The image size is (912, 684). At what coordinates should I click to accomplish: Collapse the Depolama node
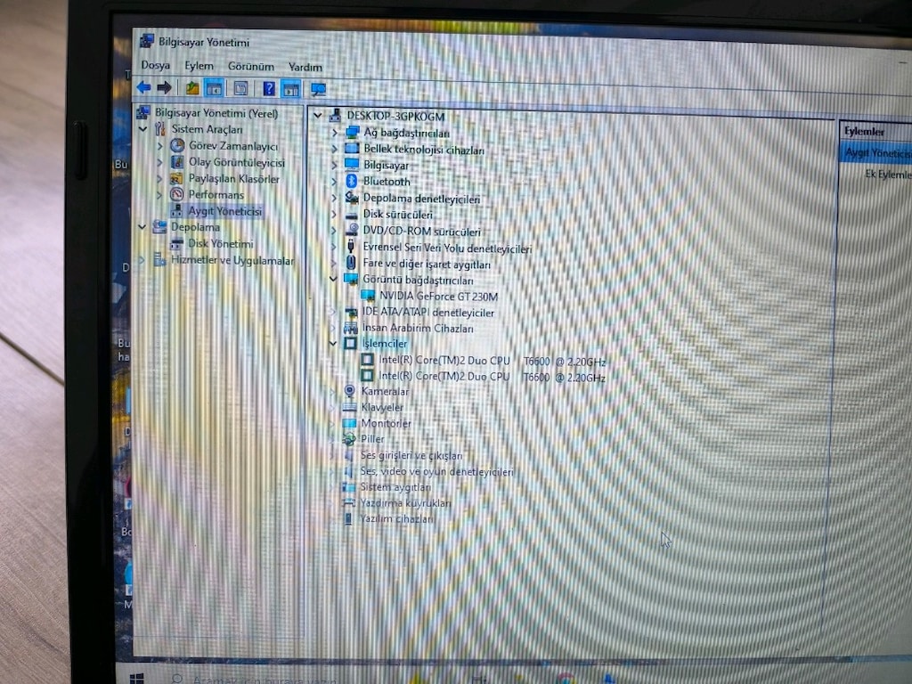pyautogui.click(x=142, y=227)
